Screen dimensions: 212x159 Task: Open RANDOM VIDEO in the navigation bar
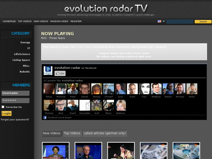coord(59,21)
